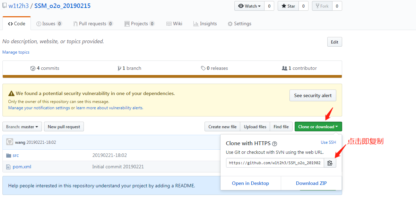Open Manage your notification settings link
The height and width of the screenshot is (197, 416).
click(39, 108)
